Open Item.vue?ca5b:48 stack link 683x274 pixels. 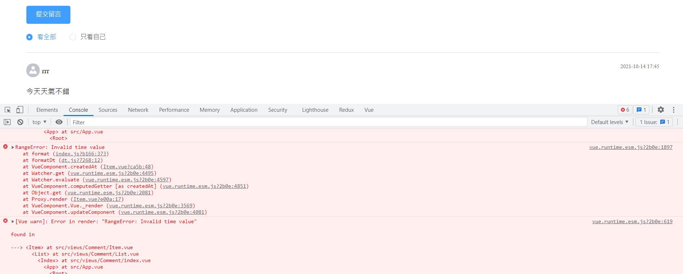pos(127,167)
